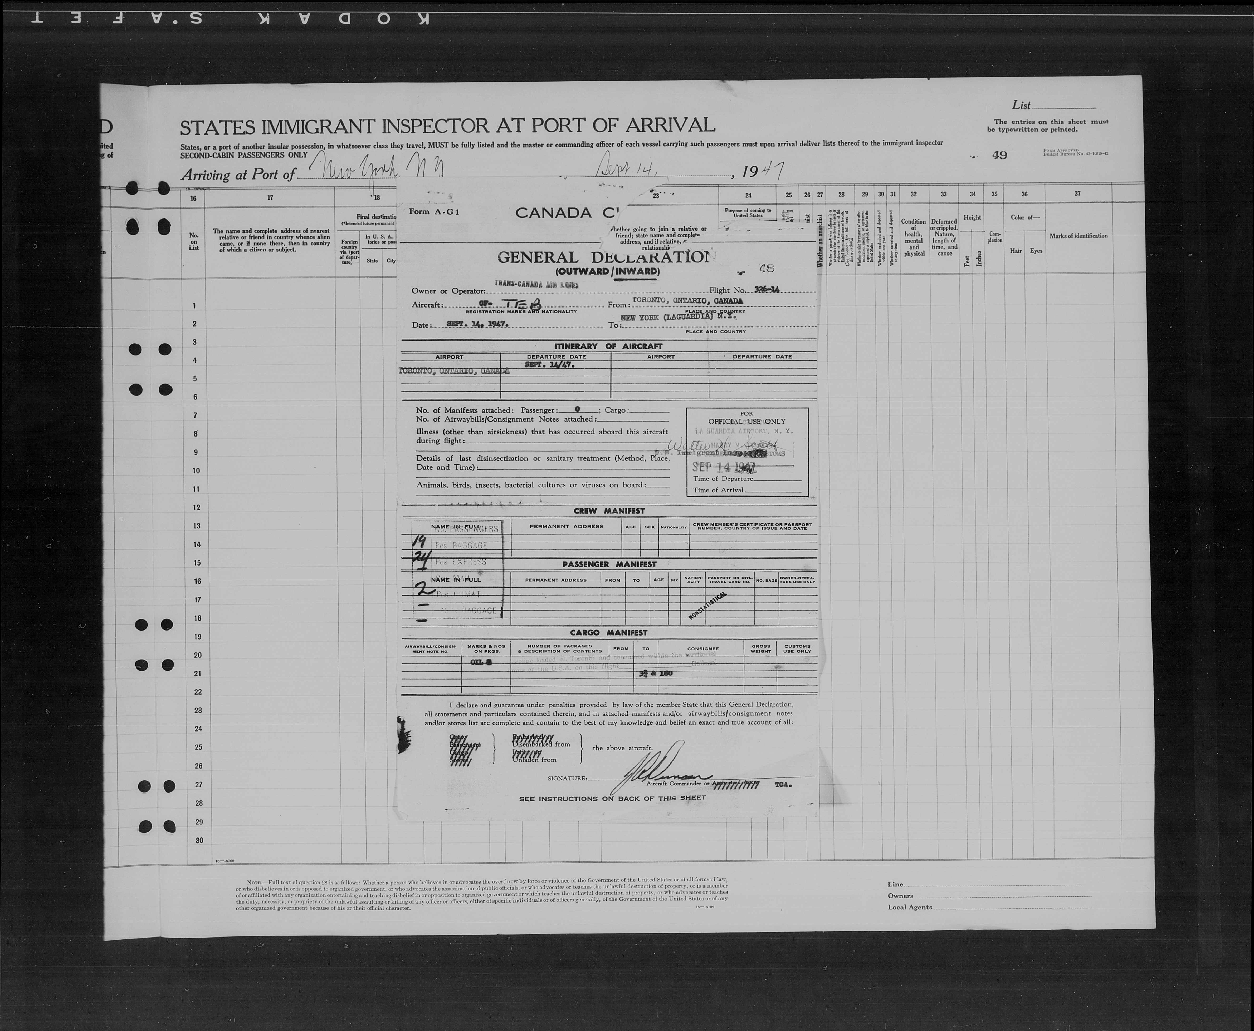Screen dimensions: 1254x1031
Task: Click the stamped page number '49'
Action: (1000, 155)
